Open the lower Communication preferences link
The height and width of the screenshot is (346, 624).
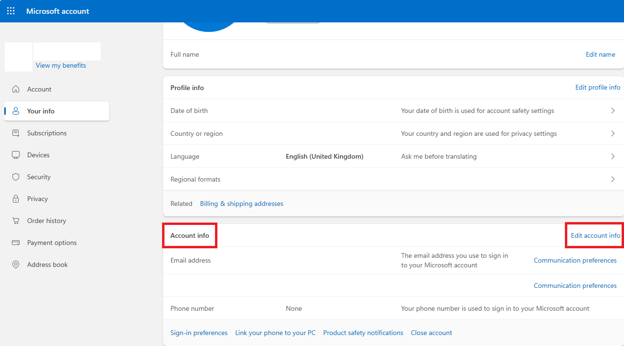575,285
